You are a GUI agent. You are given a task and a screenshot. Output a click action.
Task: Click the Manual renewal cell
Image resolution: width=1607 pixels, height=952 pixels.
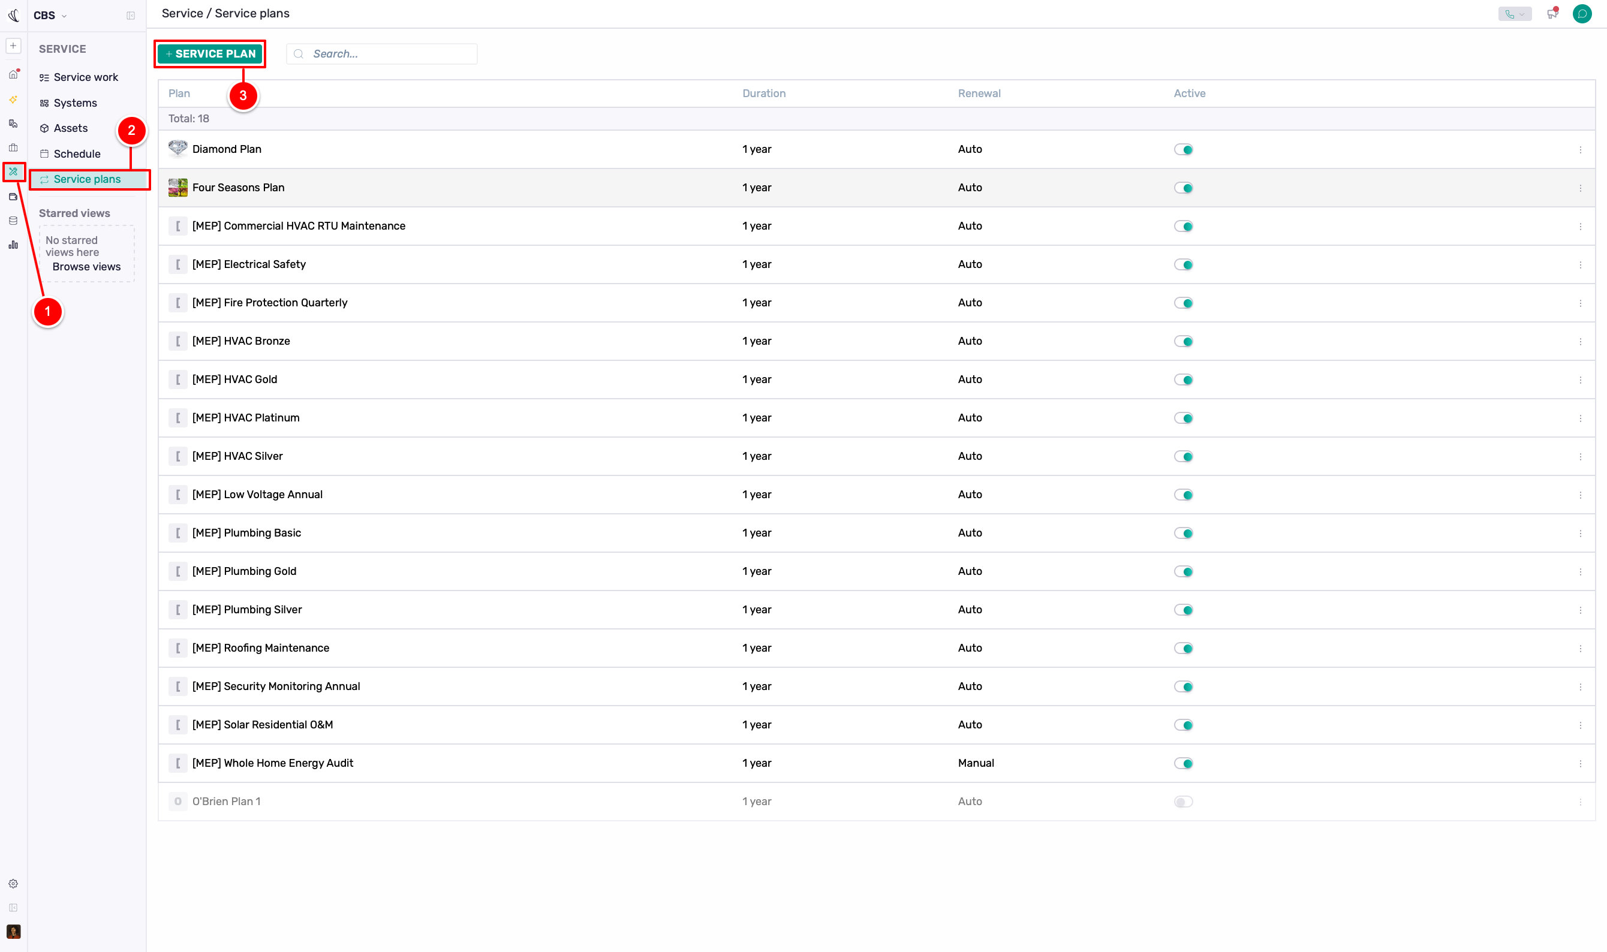(x=976, y=763)
